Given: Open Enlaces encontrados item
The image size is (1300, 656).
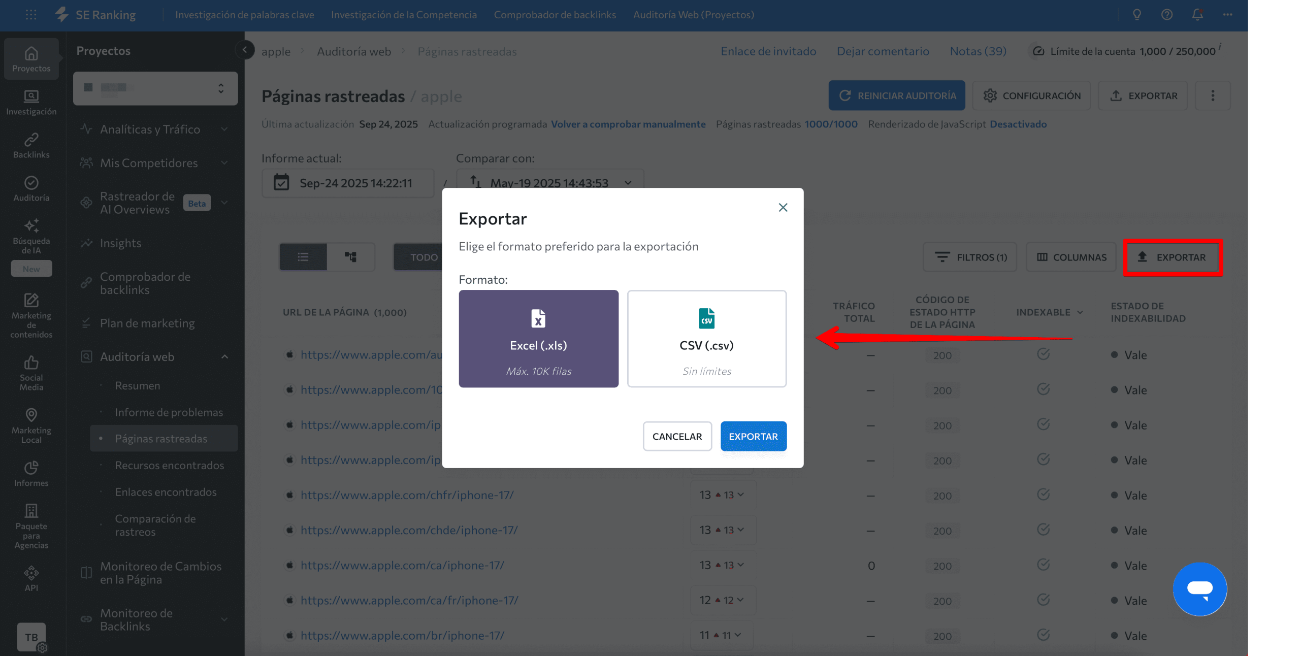Looking at the screenshot, I should click(x=166, y=492).
